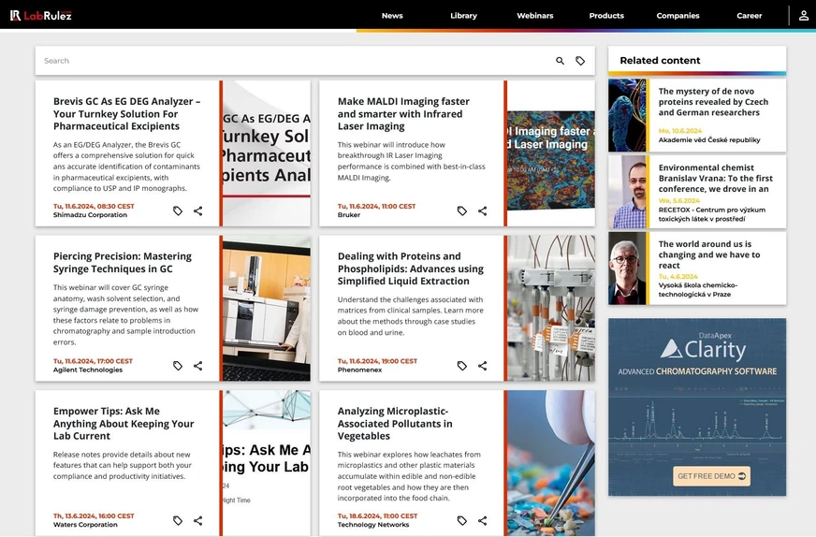Open Brevis GC As EG DEG Analyzer title
The height and width of the screenshot is (537, 816).
[126, 114]
